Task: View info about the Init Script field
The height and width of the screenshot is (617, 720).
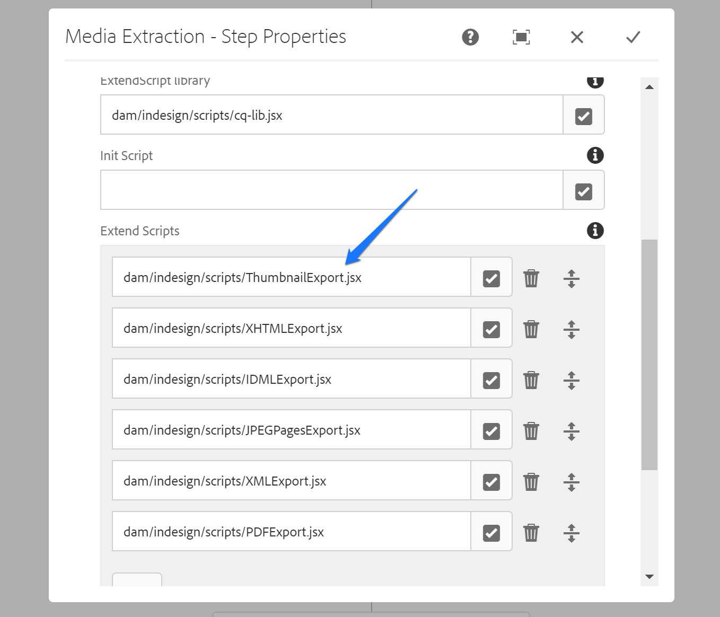Action: tap(595, 155)
